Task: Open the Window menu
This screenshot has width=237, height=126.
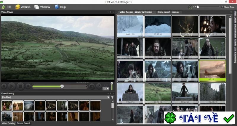Action: point(42,7)
